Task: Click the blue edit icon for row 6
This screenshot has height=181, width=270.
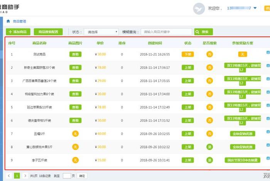Action: click(x=268, y=119)
